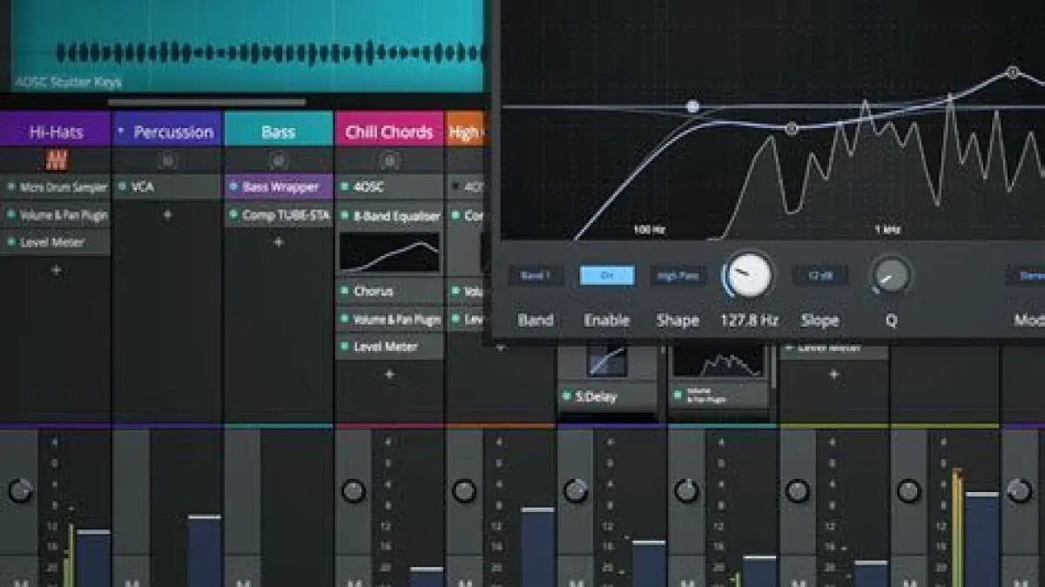This screenshot has width=1045, height=587.
Task: Click the Hi-Hats step sequencer icon
Action: tap(57, 160)
